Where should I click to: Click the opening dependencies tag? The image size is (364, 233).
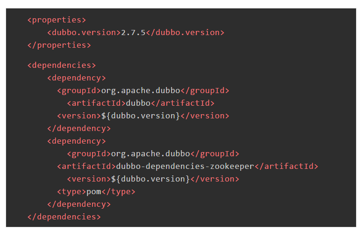point(61,65)
